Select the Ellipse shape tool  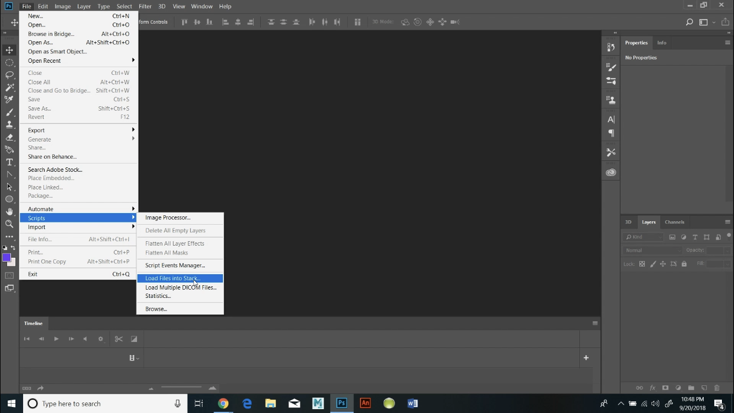click(x=9, y=199)
